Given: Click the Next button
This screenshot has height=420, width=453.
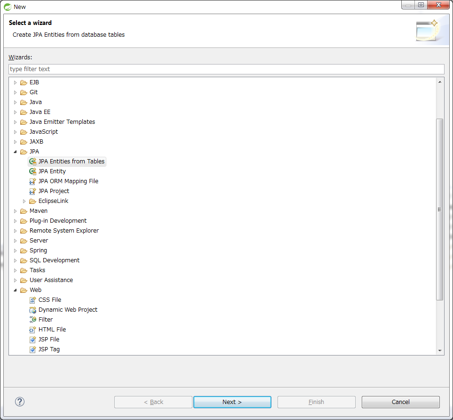Looking at the screenshot, I should coord(232,402).
